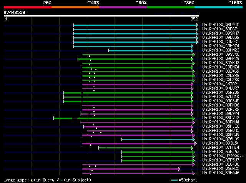Click the short cyan bar for Q76LA9

pos(157,140)
